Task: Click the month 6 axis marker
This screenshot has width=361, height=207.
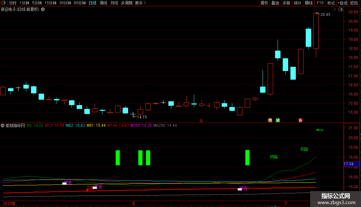Action: pyautogui.click(x=134, y=203)
